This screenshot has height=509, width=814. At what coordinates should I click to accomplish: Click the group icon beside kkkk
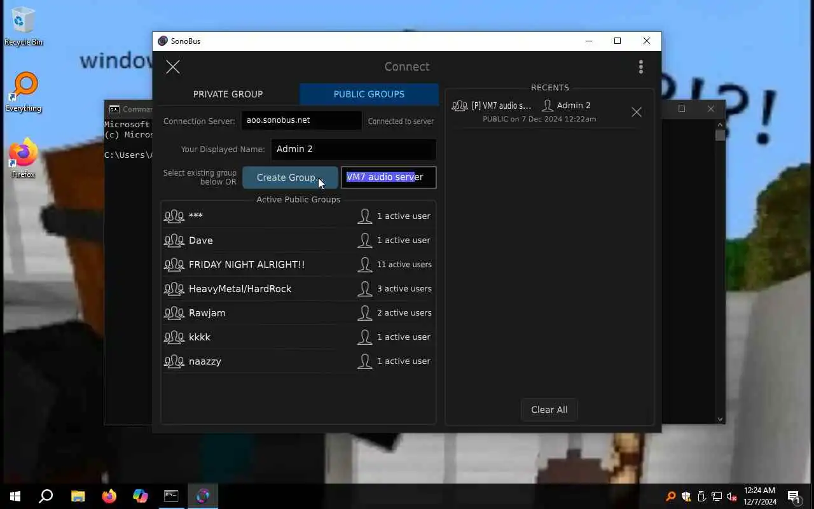[174, 337]
